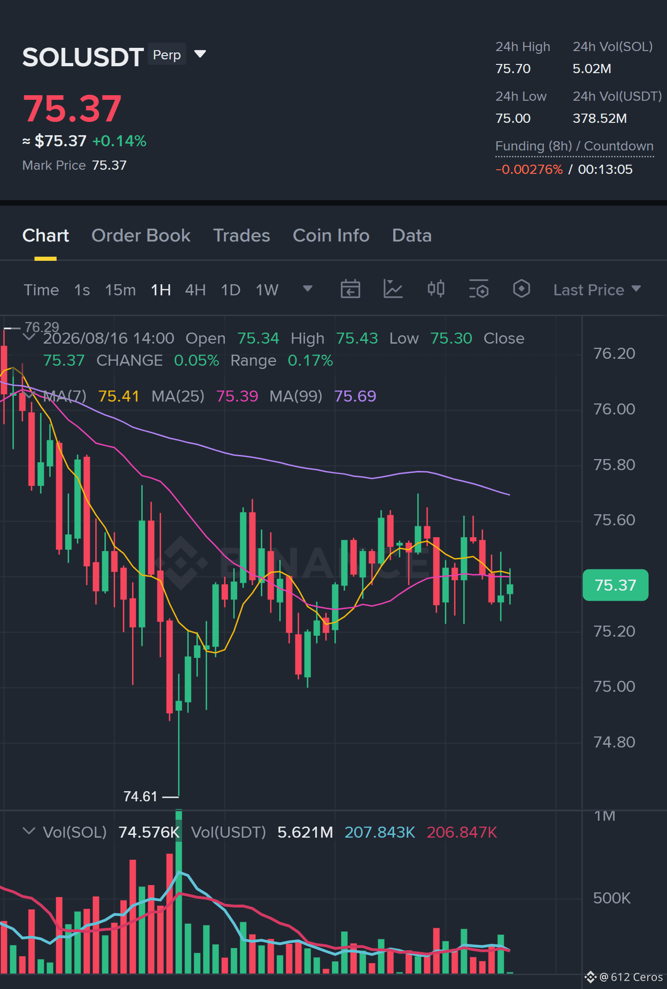
Task: Collapse the MA indicator values row
Action: click(x=29, y=395)
